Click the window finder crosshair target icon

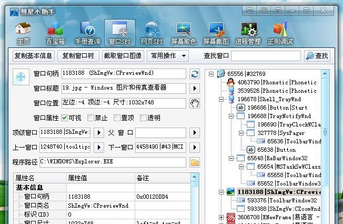pyautogui.click(x=21, y=77)
